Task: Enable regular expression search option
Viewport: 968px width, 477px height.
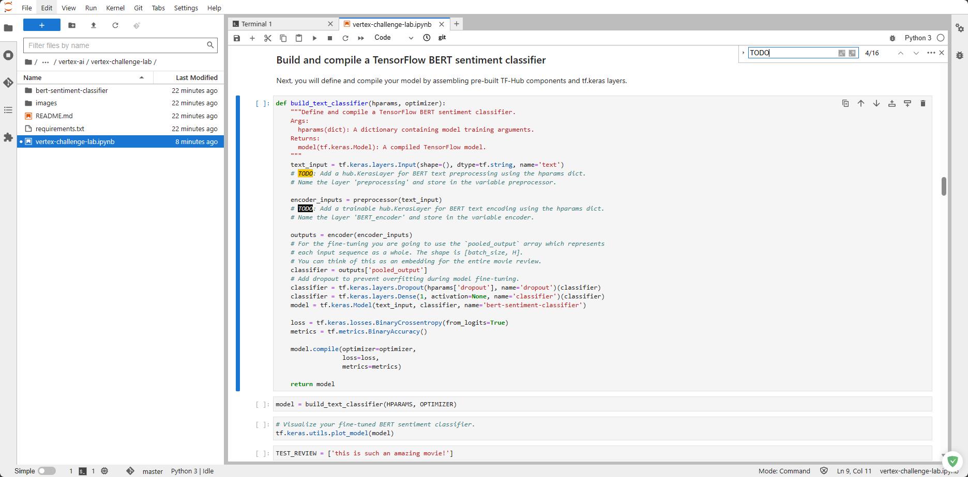Action: pyautogui.click(x=852, y=53)
